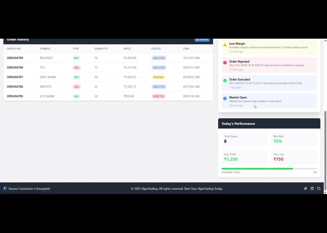Viewport: 327px width, 233px height.
Task: Click the scrollbar down arrow
Action: [325, 192]
